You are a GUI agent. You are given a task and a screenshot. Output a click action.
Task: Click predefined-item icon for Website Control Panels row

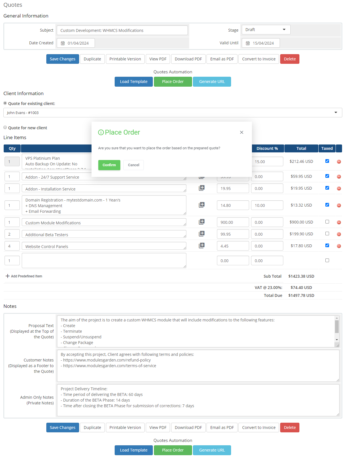point(201,246)
